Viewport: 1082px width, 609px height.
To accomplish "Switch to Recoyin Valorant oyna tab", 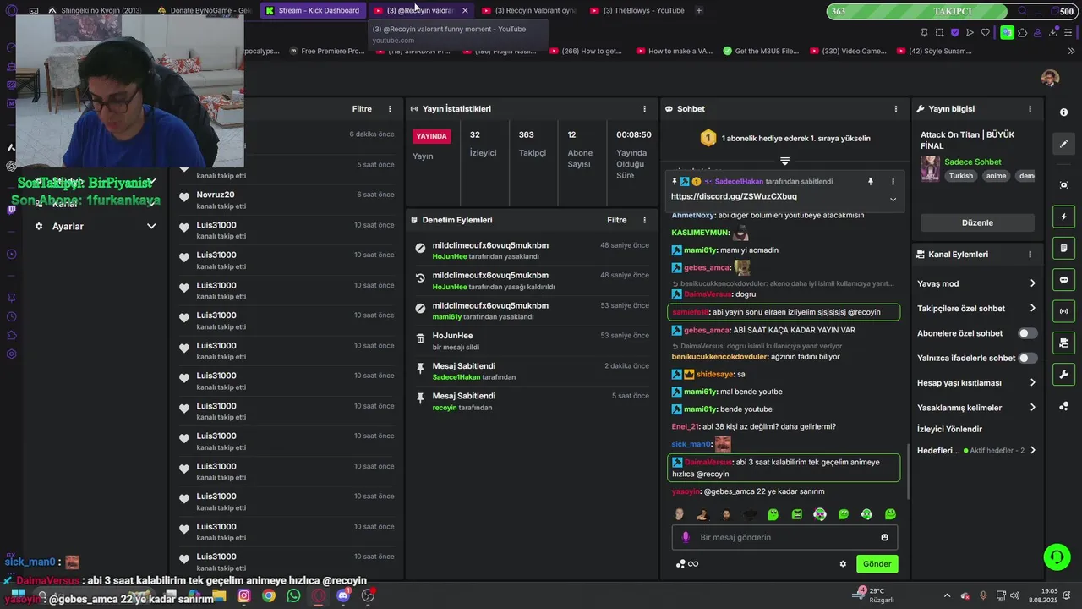I will [528, 10].
